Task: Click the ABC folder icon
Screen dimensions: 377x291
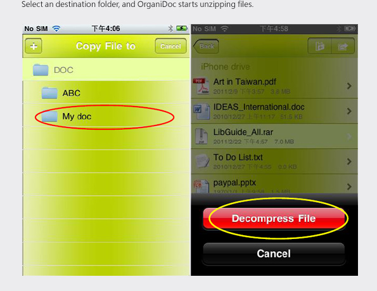Action: point(49,93)
